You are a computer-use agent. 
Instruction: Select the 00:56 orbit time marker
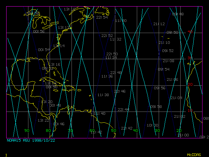(x=39, y=31)
